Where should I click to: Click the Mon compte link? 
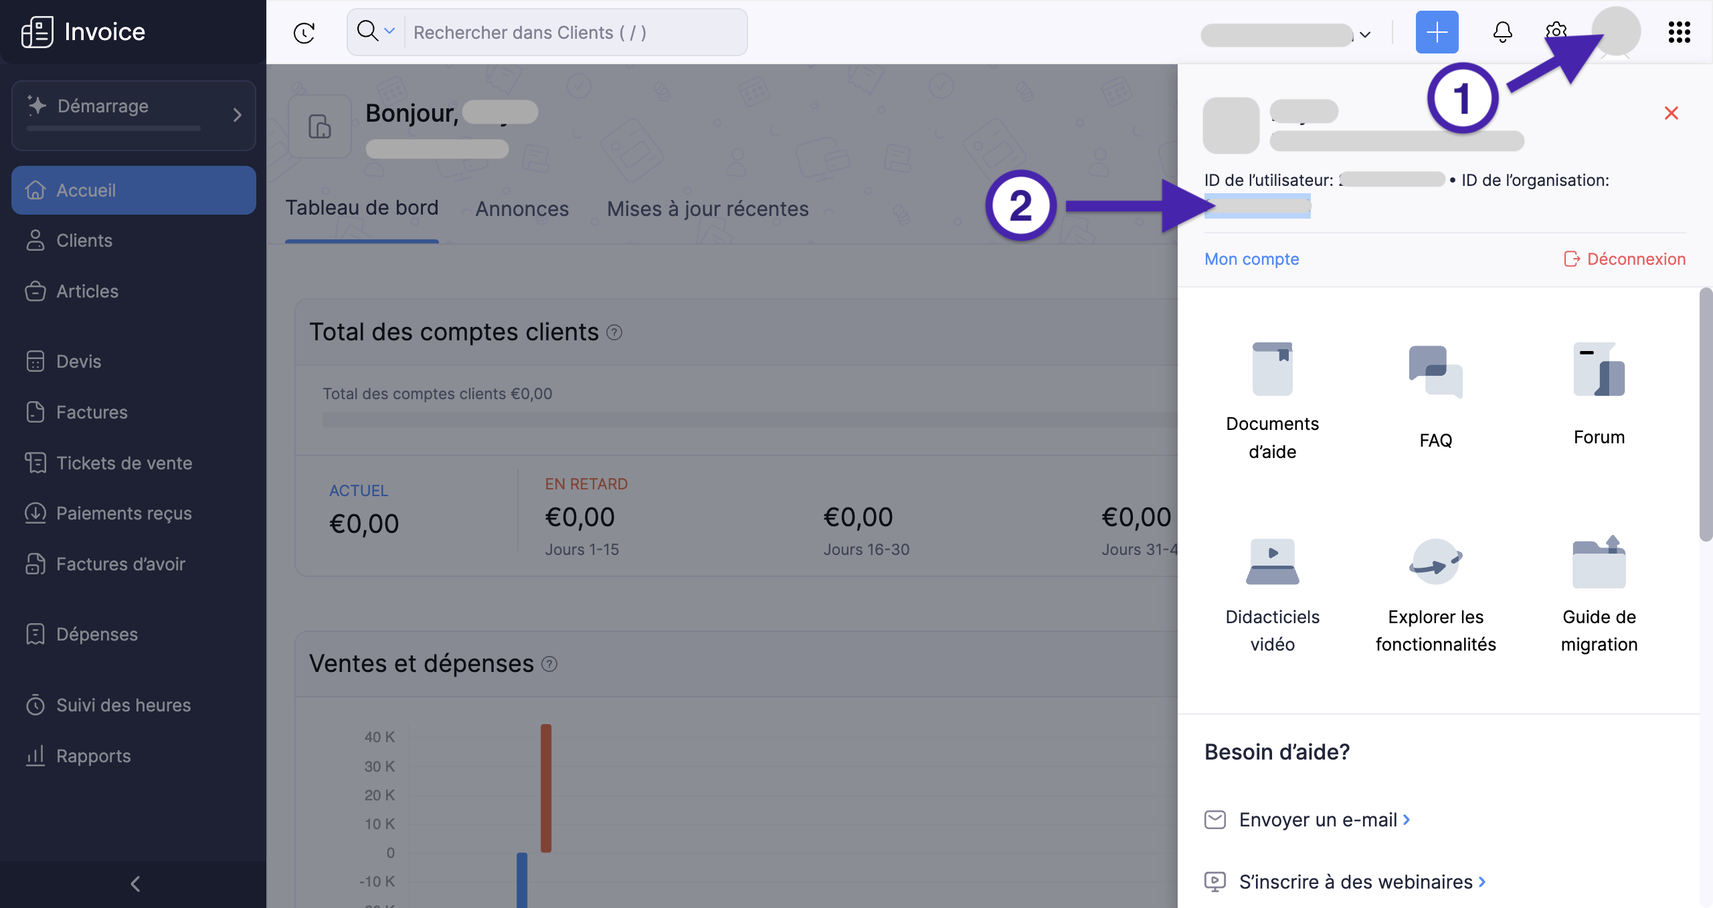[x=1251, y=259]
